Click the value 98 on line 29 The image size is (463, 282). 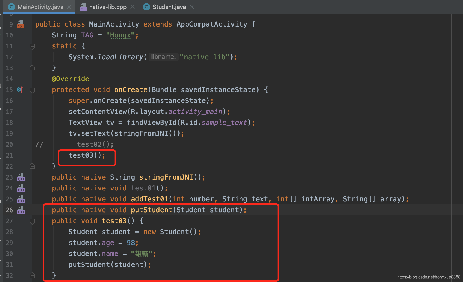(x=131, y=243)
